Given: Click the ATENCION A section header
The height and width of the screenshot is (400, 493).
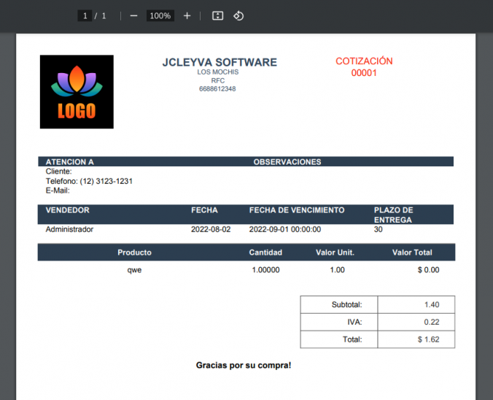Looking at the screenshot, I should pos(70,162).
